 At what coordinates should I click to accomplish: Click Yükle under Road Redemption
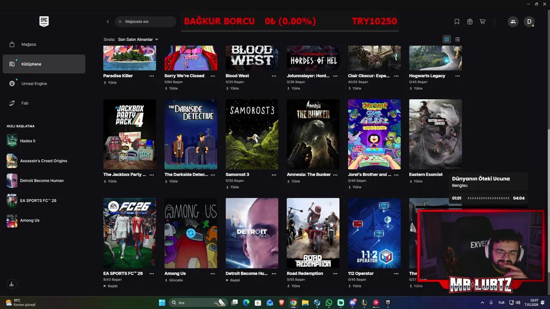click(x=293, y=286)
